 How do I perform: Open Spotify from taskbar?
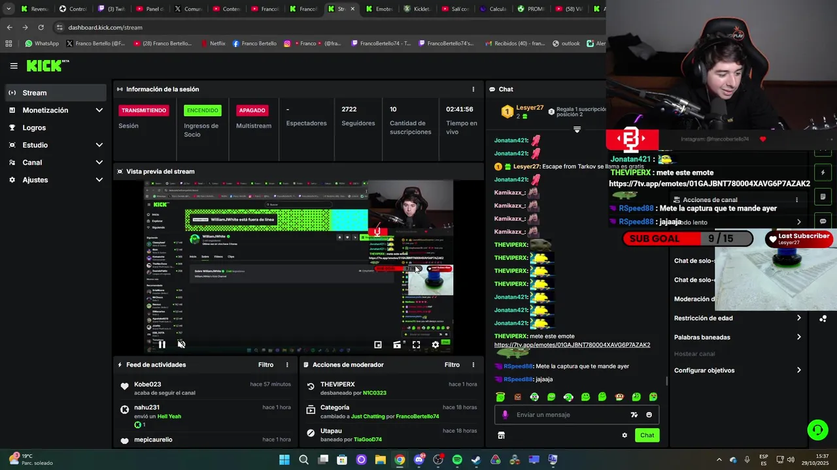457,460
